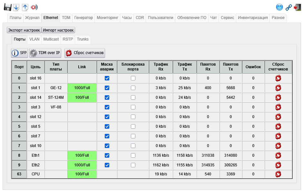Check port blocking for slot 5 row

[133, 126]
